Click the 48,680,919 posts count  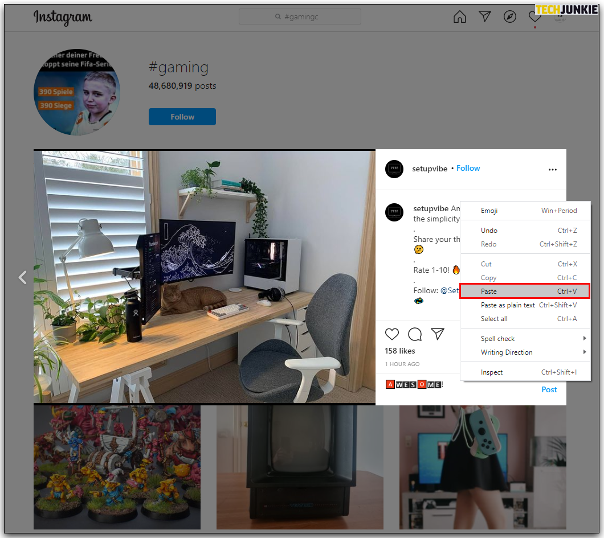pos(182,86)
